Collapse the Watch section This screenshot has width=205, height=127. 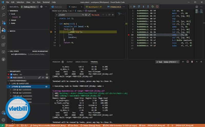pos(8,31)
